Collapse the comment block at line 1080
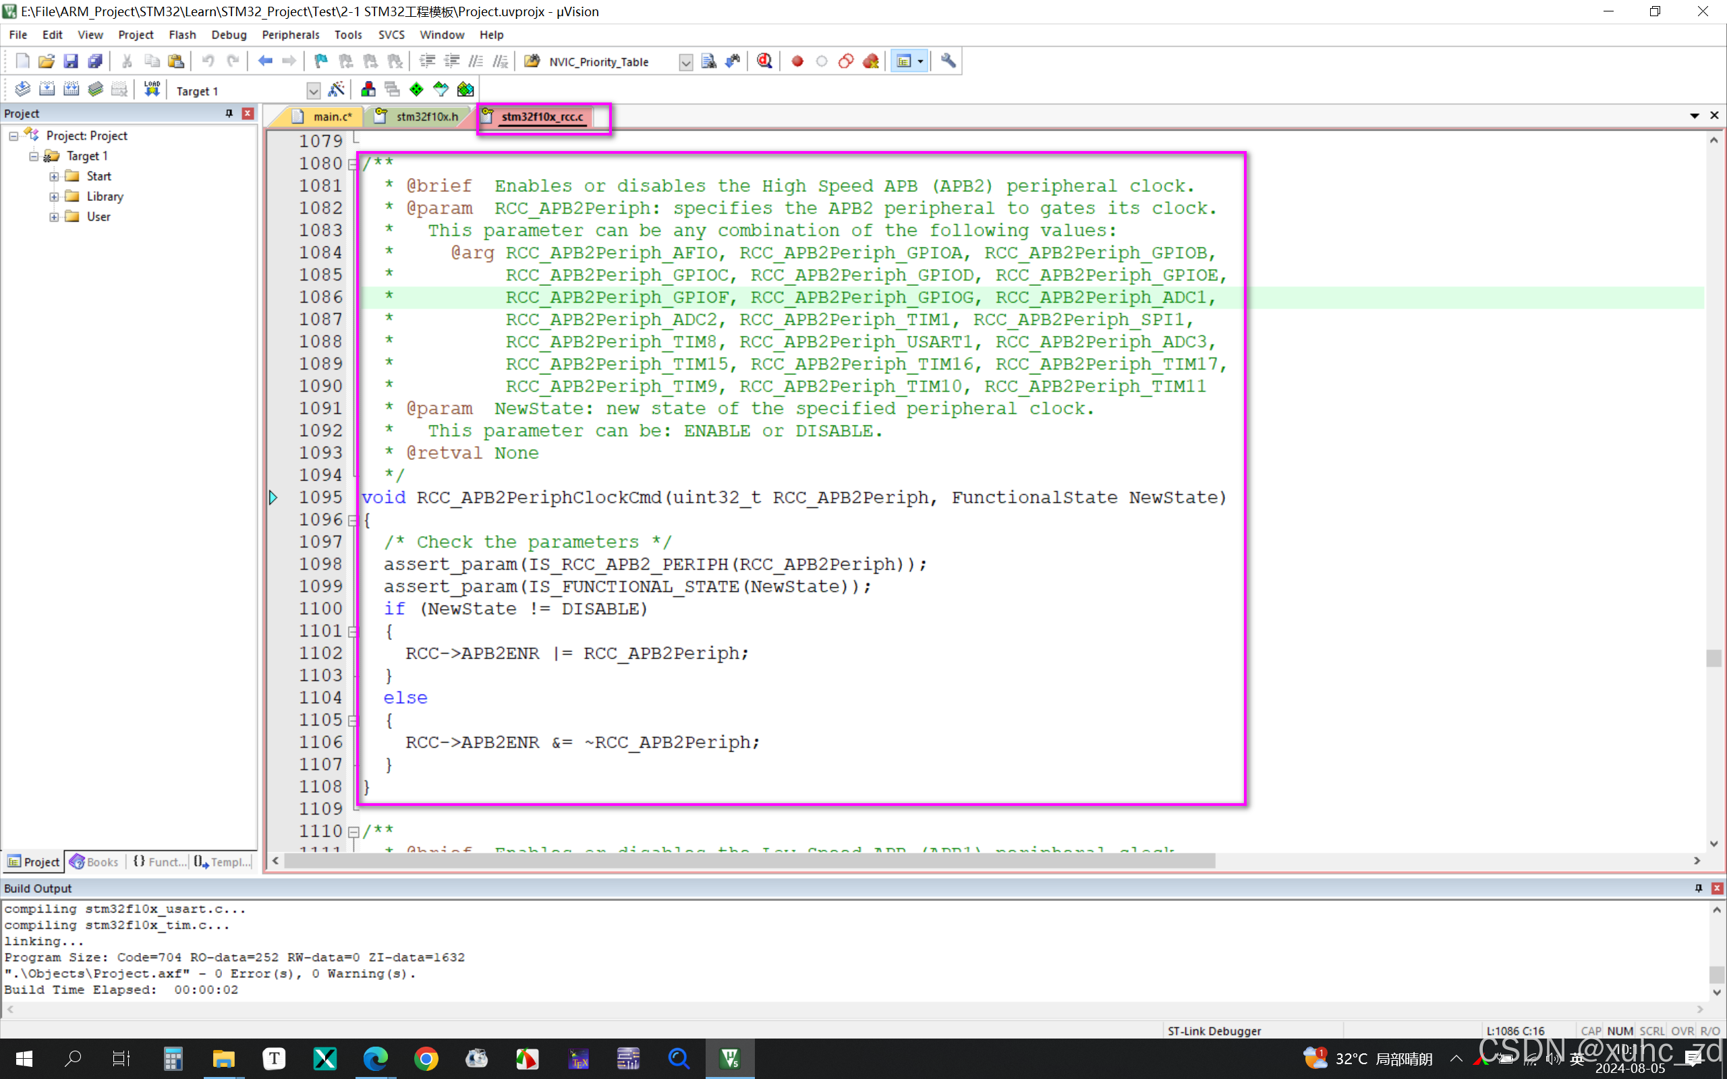Screen dimensions: 1727x1079 pyautogui.click(x=353, y=165)
